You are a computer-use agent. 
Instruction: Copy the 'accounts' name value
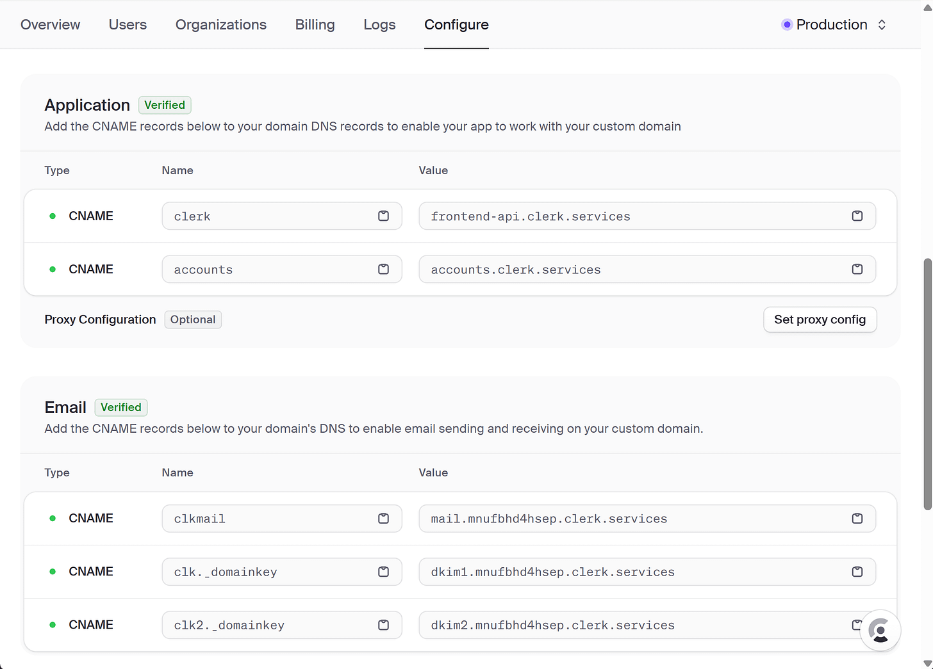pyautogui.click(x=383, y=269)
